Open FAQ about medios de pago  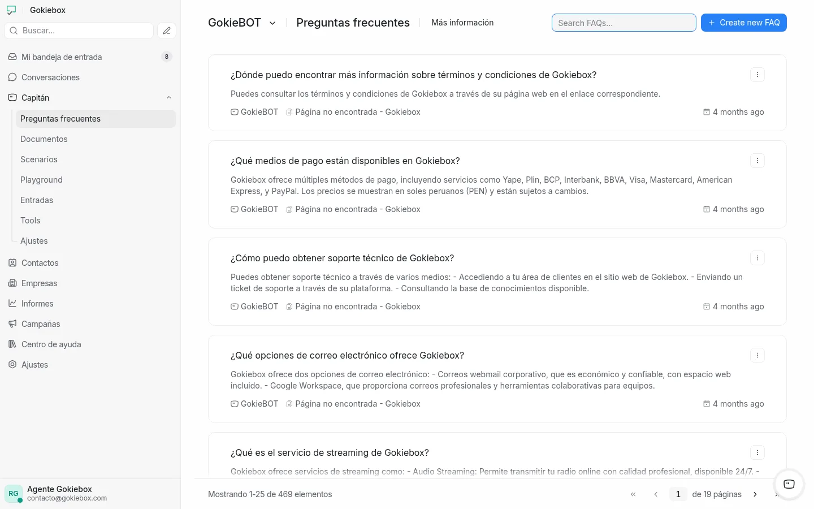pos(345,161)
